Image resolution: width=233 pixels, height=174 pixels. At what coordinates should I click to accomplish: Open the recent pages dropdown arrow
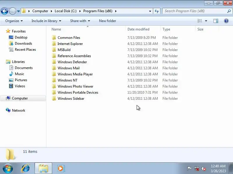point(18,11)
